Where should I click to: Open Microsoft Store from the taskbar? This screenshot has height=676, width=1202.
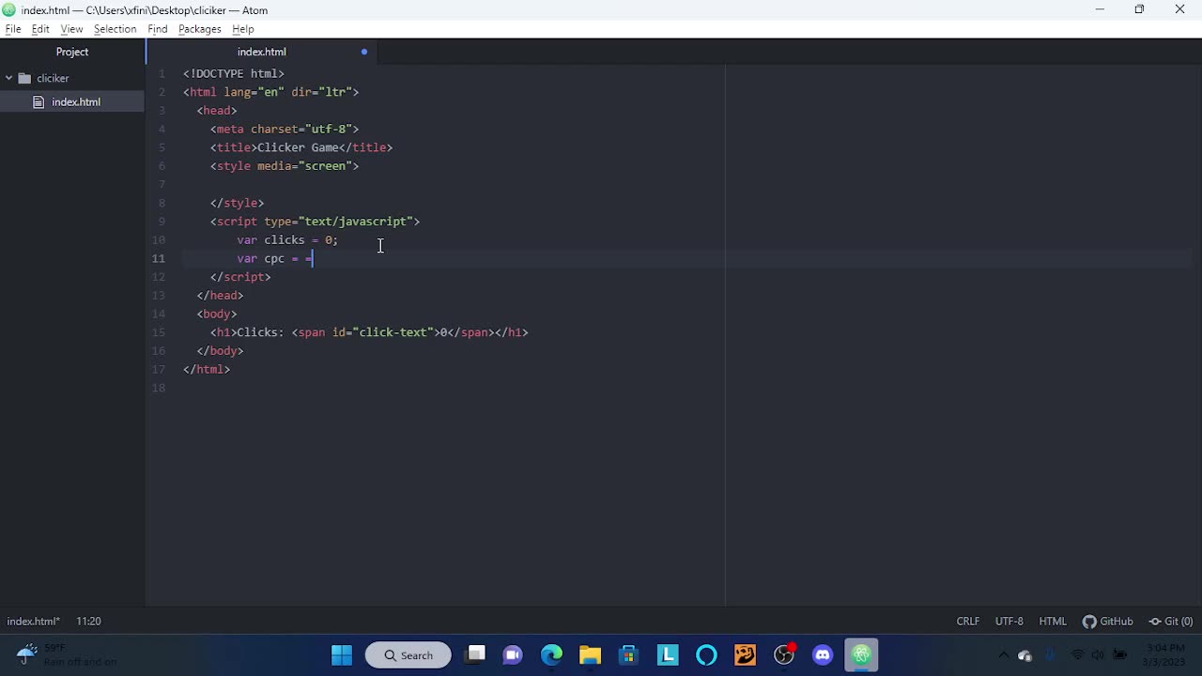[x=628, y=655]
